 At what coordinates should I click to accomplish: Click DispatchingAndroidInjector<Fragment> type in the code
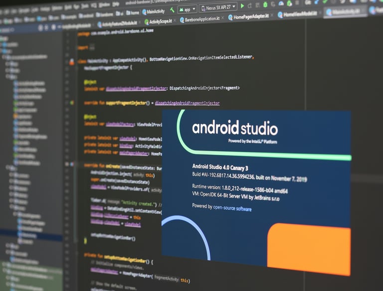pos(204,88)
